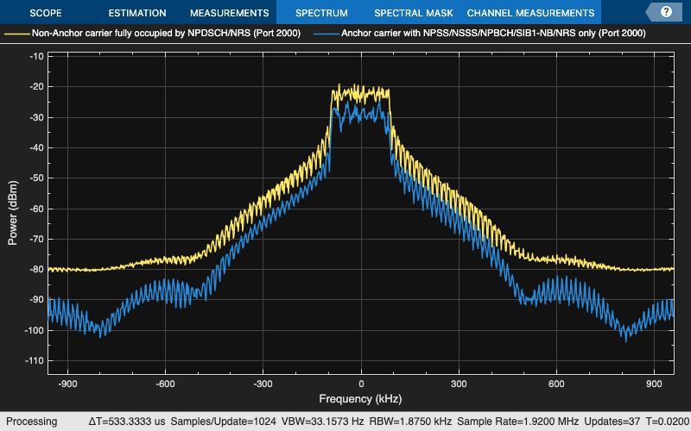Click the Processing status indicator
Screen dimensions: 691x431
tap(31, 422)
